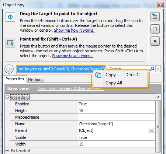Click the Enabled value True

pos(83,104)
